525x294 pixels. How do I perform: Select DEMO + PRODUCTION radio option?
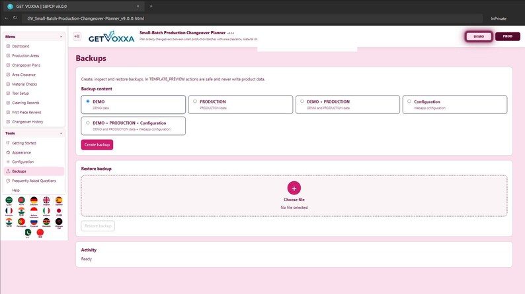point(302,101)
